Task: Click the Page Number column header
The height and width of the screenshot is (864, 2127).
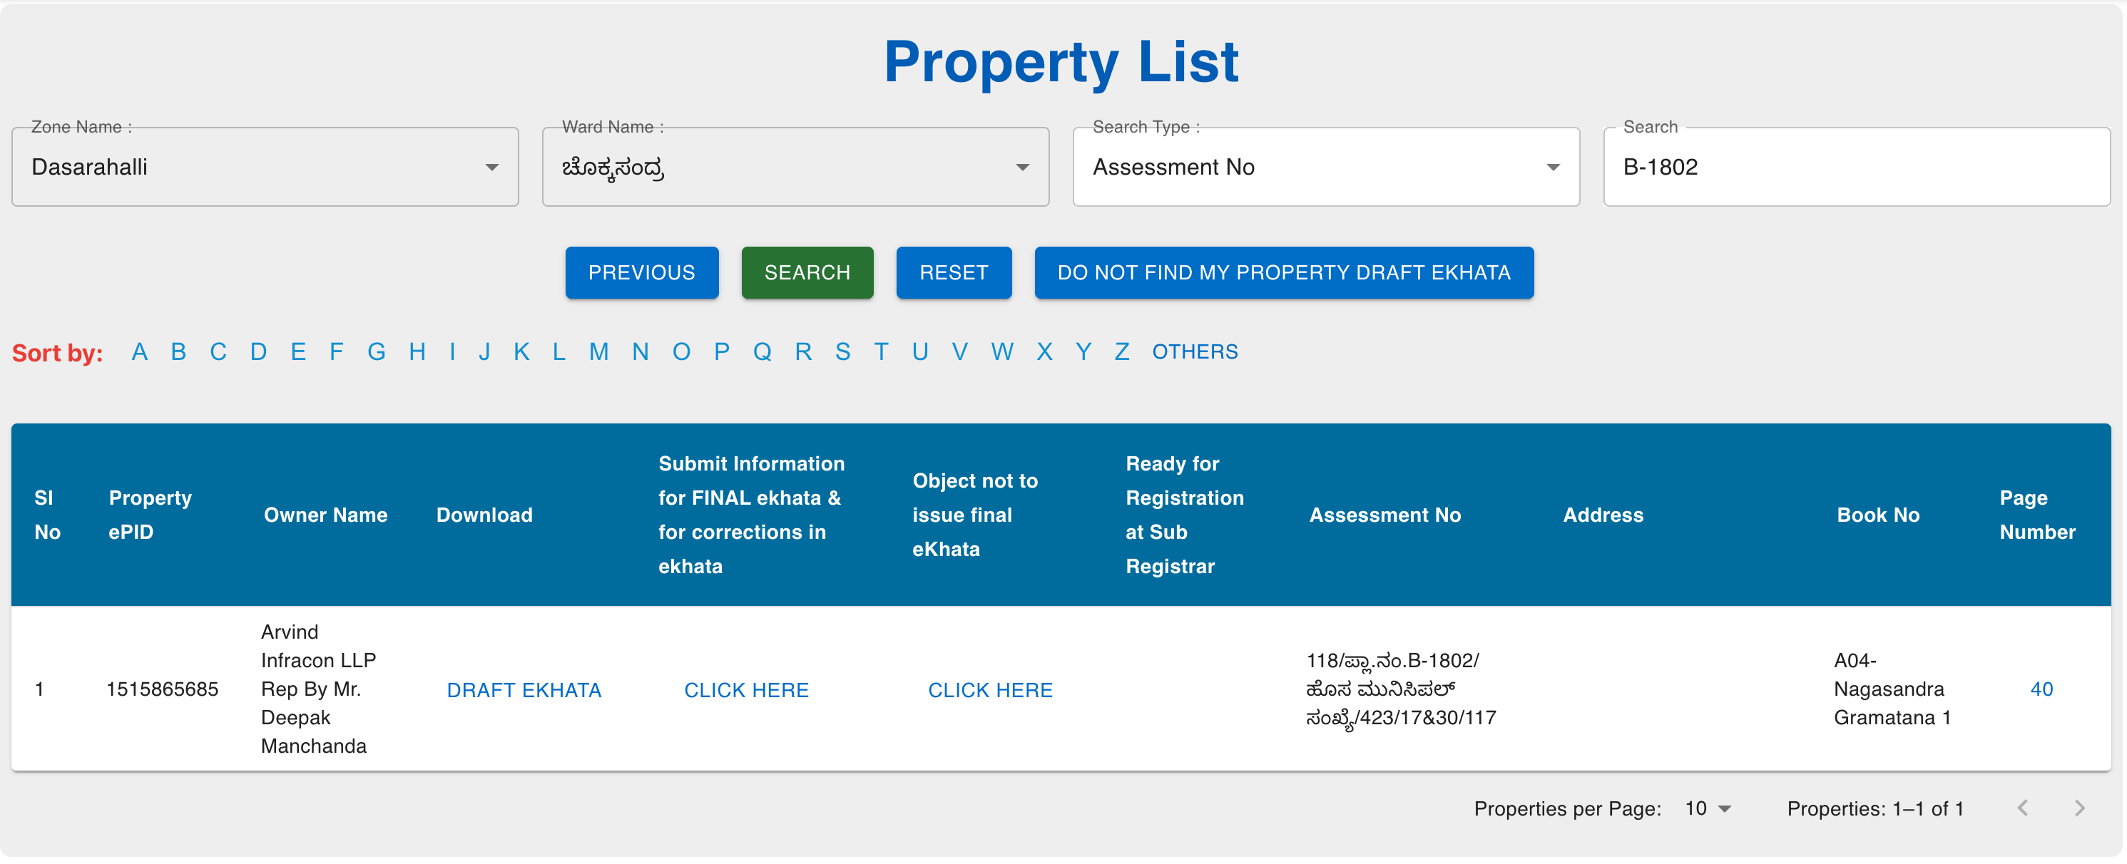Action: pos(2037,515)
